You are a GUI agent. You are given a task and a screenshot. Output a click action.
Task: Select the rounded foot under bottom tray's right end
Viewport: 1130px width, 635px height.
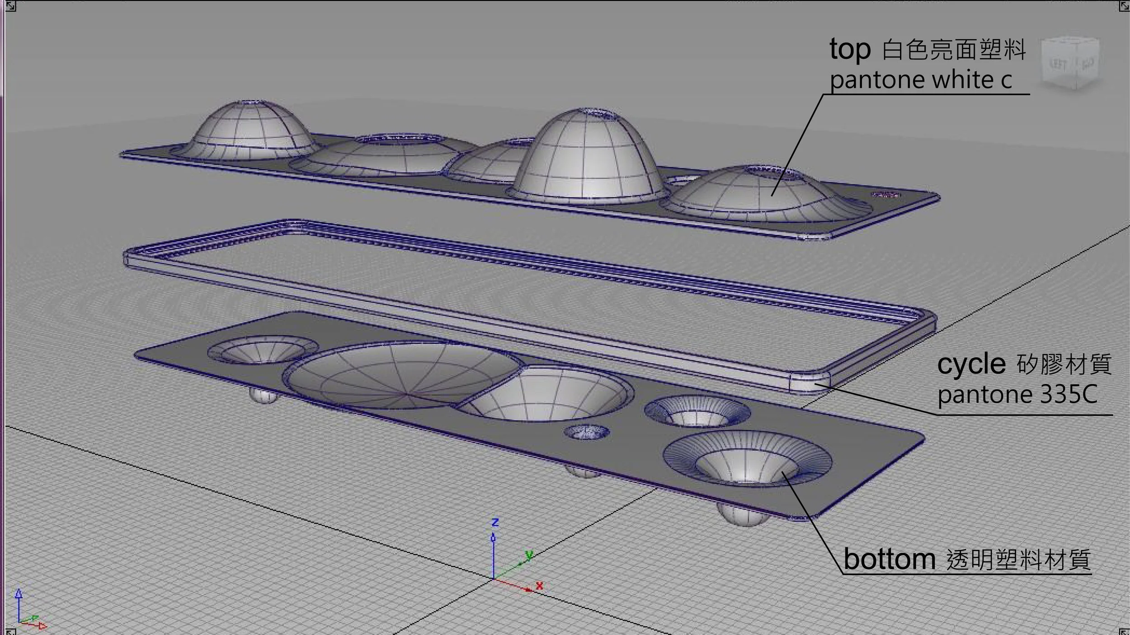[741, 515]
